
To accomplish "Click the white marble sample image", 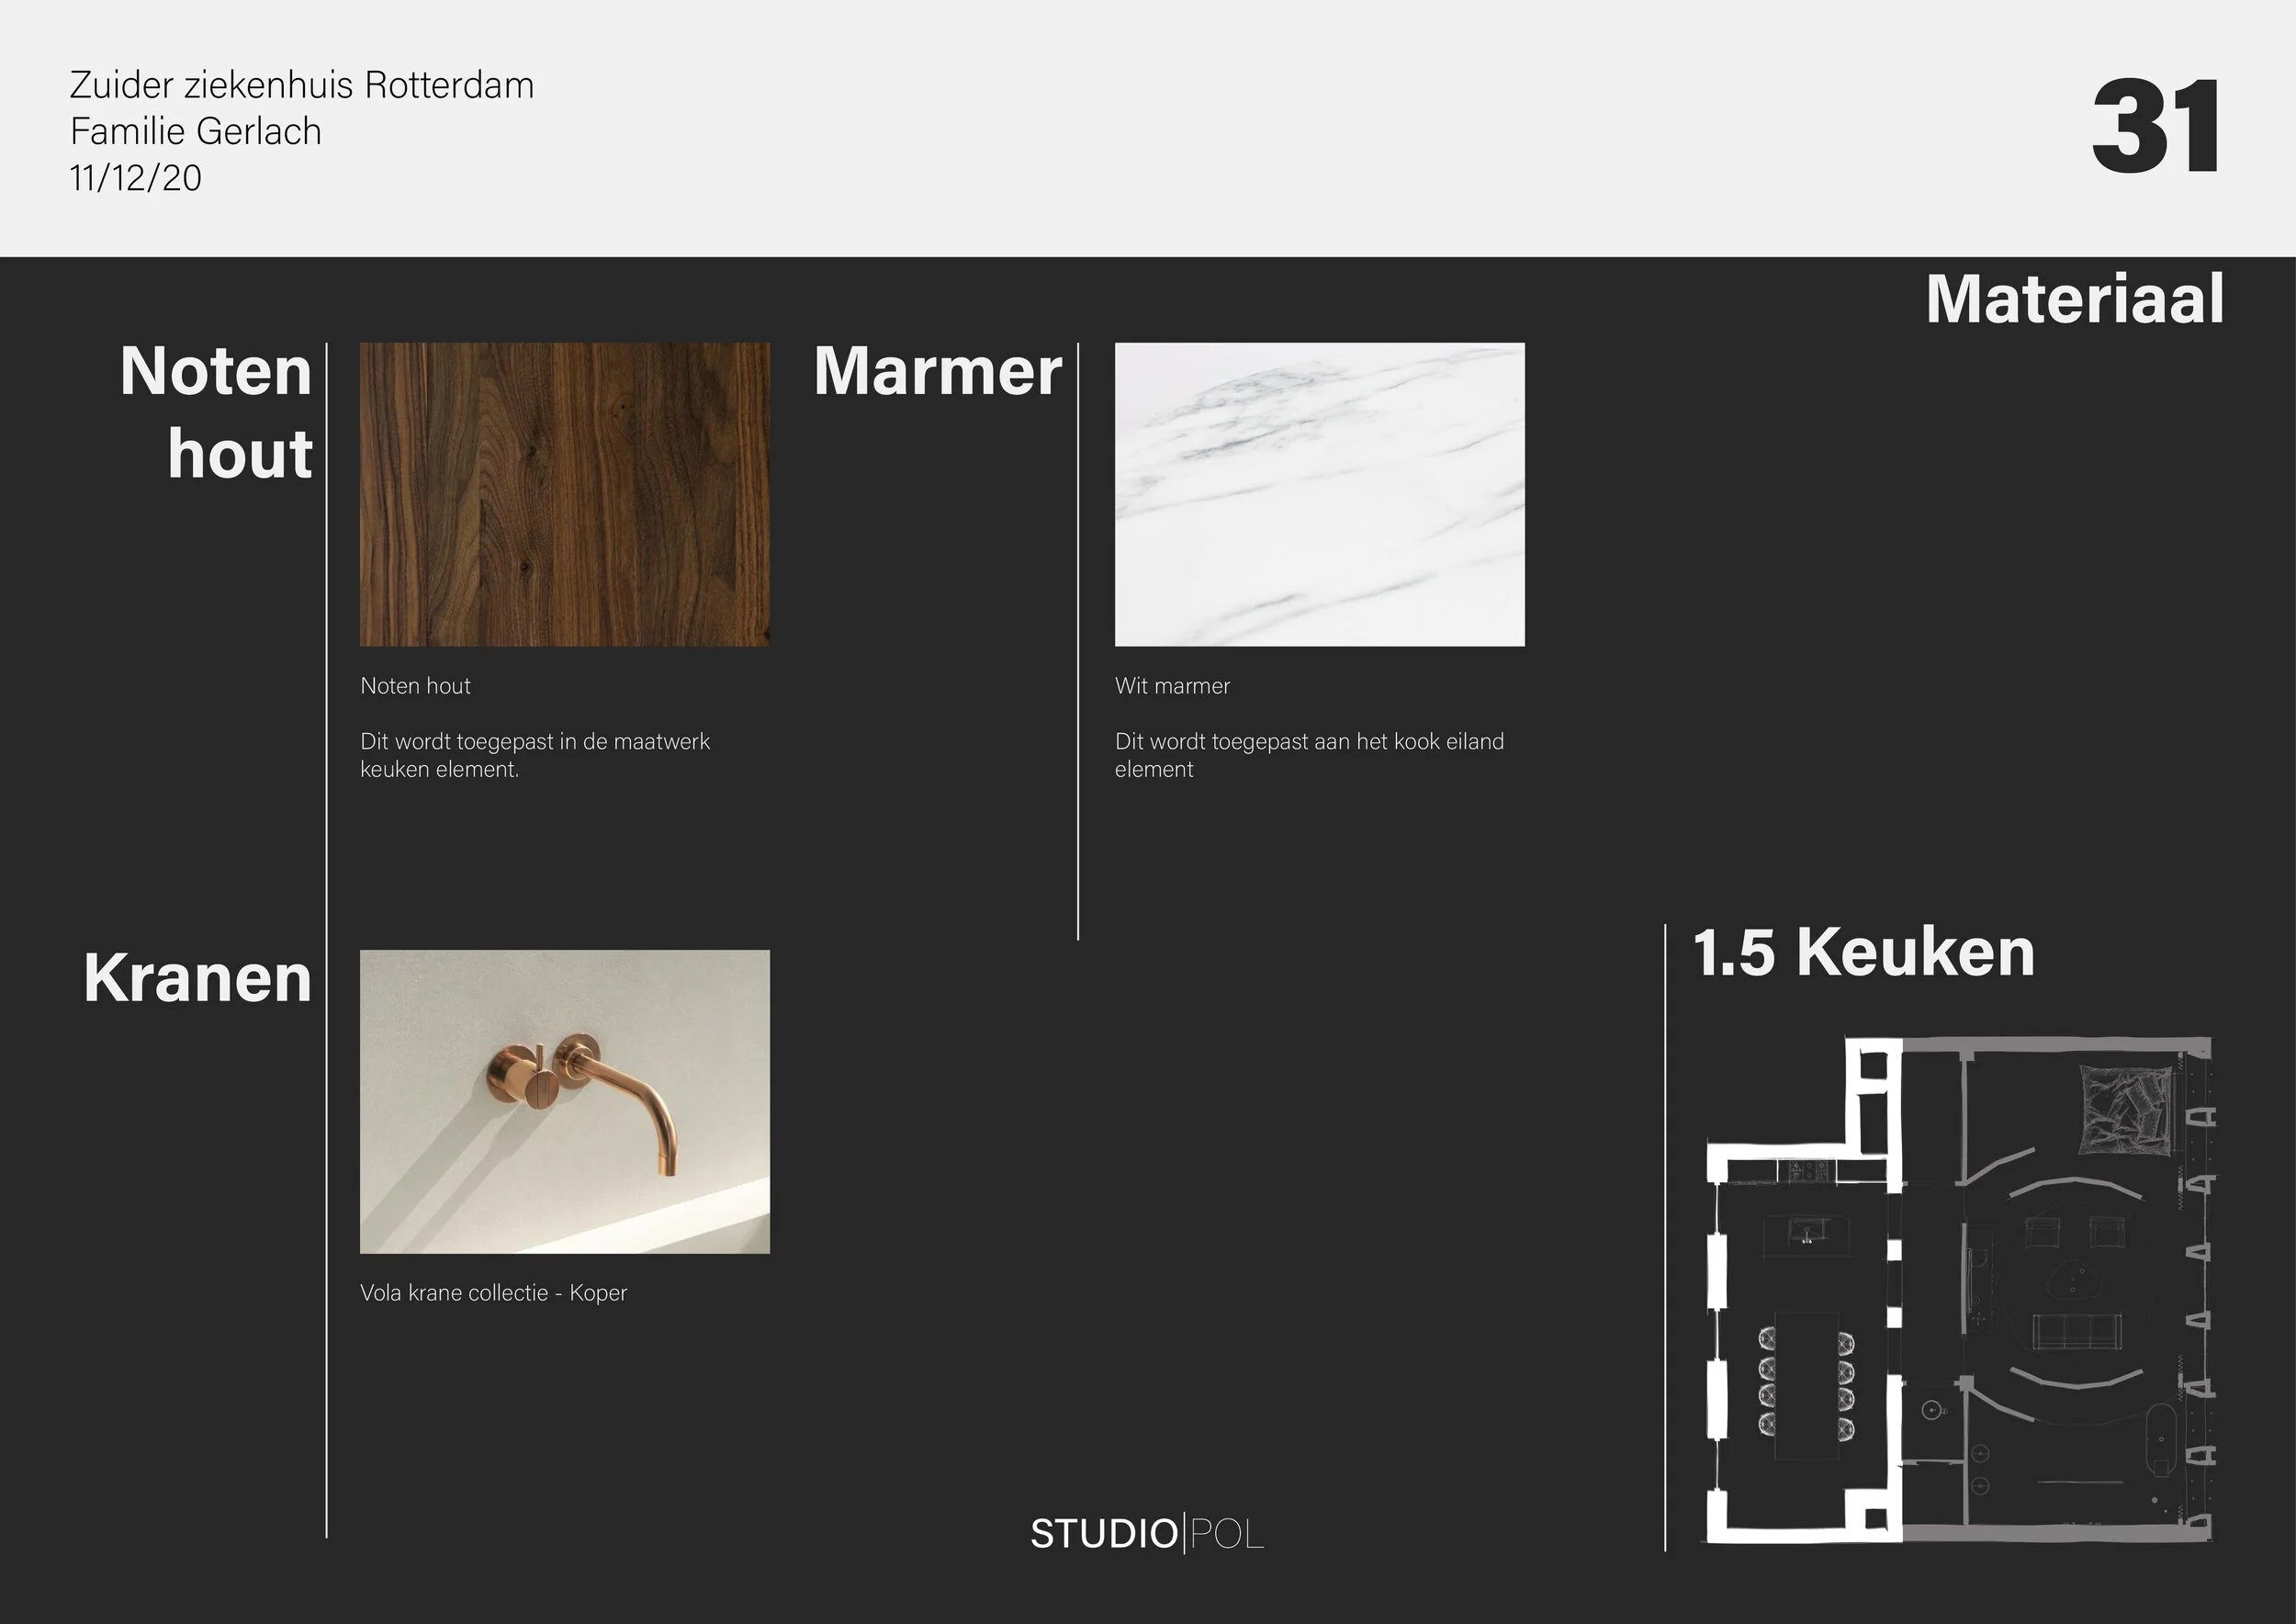I will coord(1320,494).
